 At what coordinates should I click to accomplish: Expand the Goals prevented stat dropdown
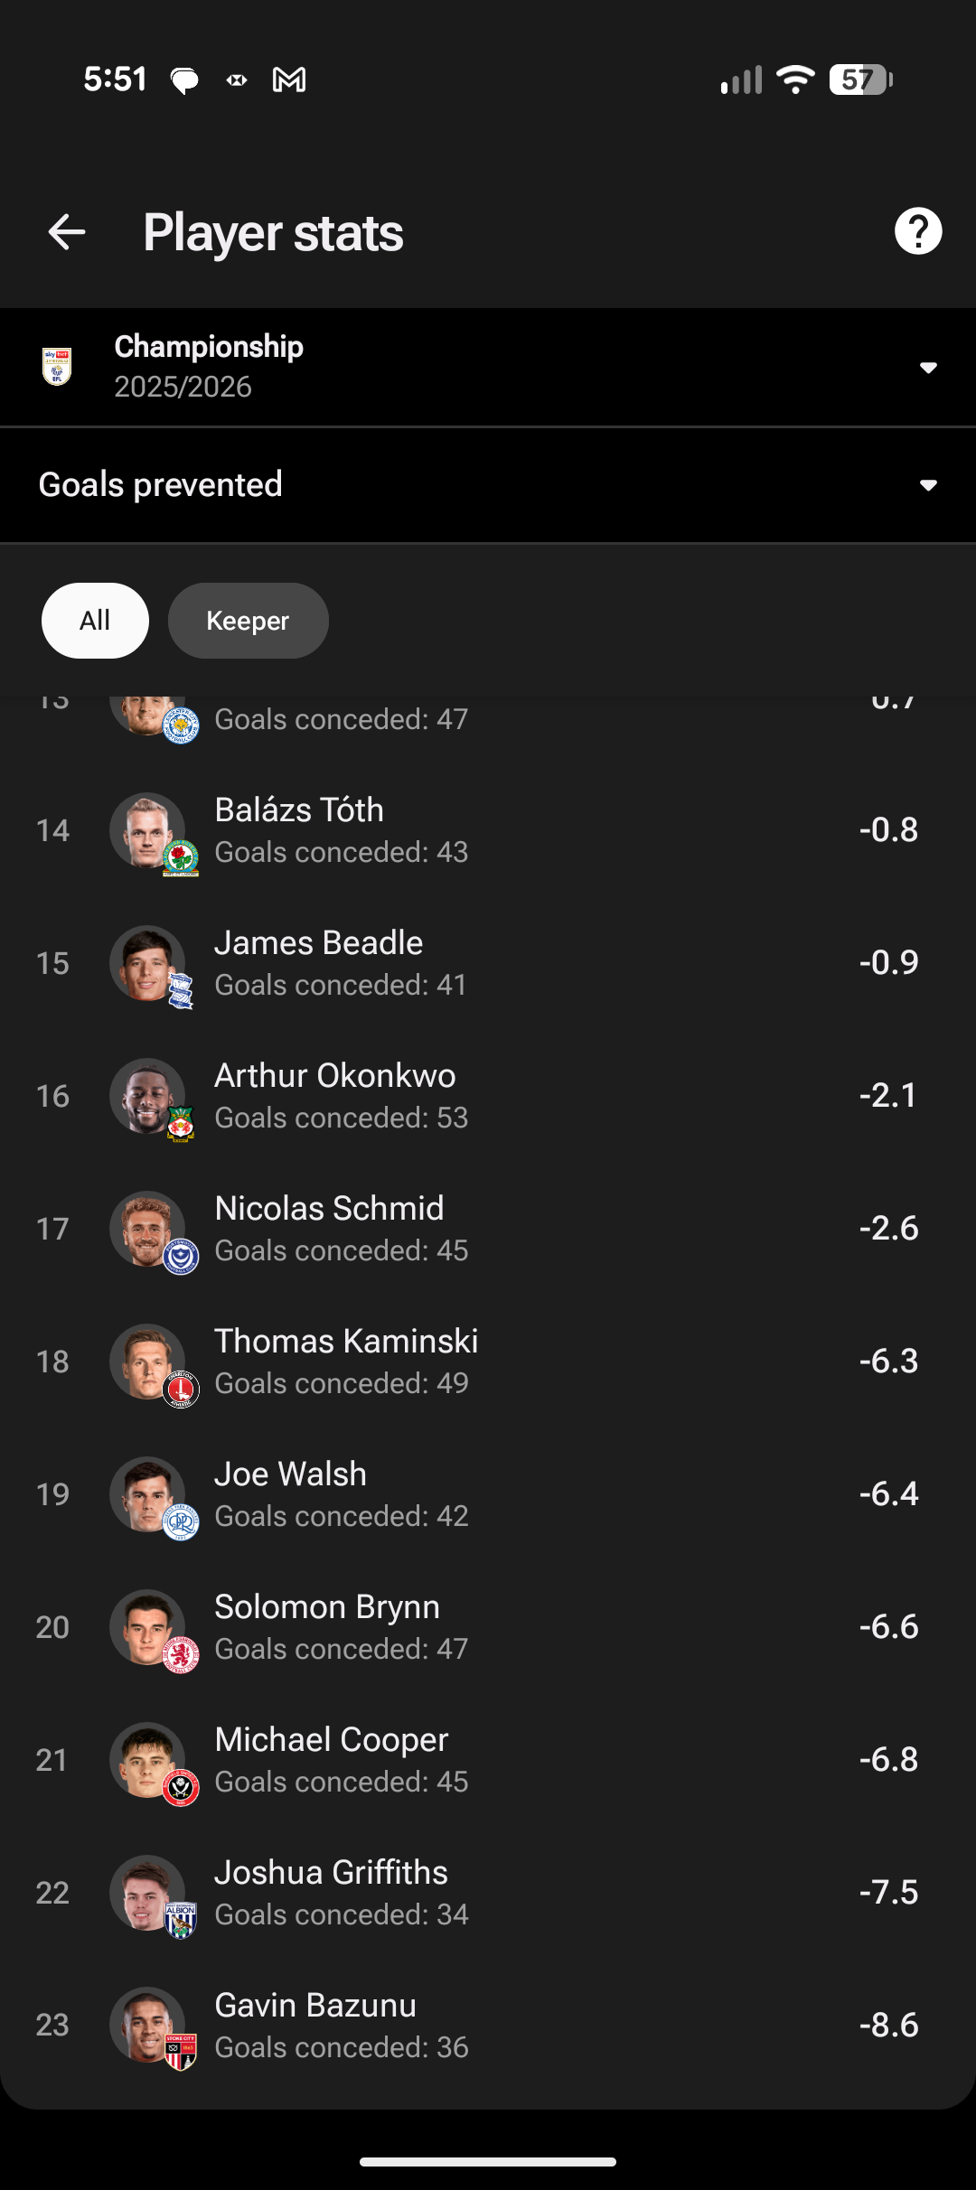coord(488,485)
